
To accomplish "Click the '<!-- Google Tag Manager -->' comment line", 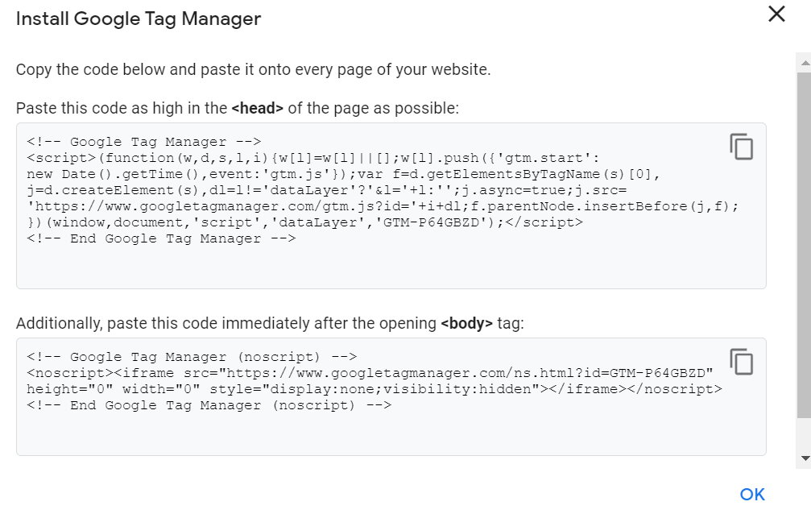I will pos(144,142).
